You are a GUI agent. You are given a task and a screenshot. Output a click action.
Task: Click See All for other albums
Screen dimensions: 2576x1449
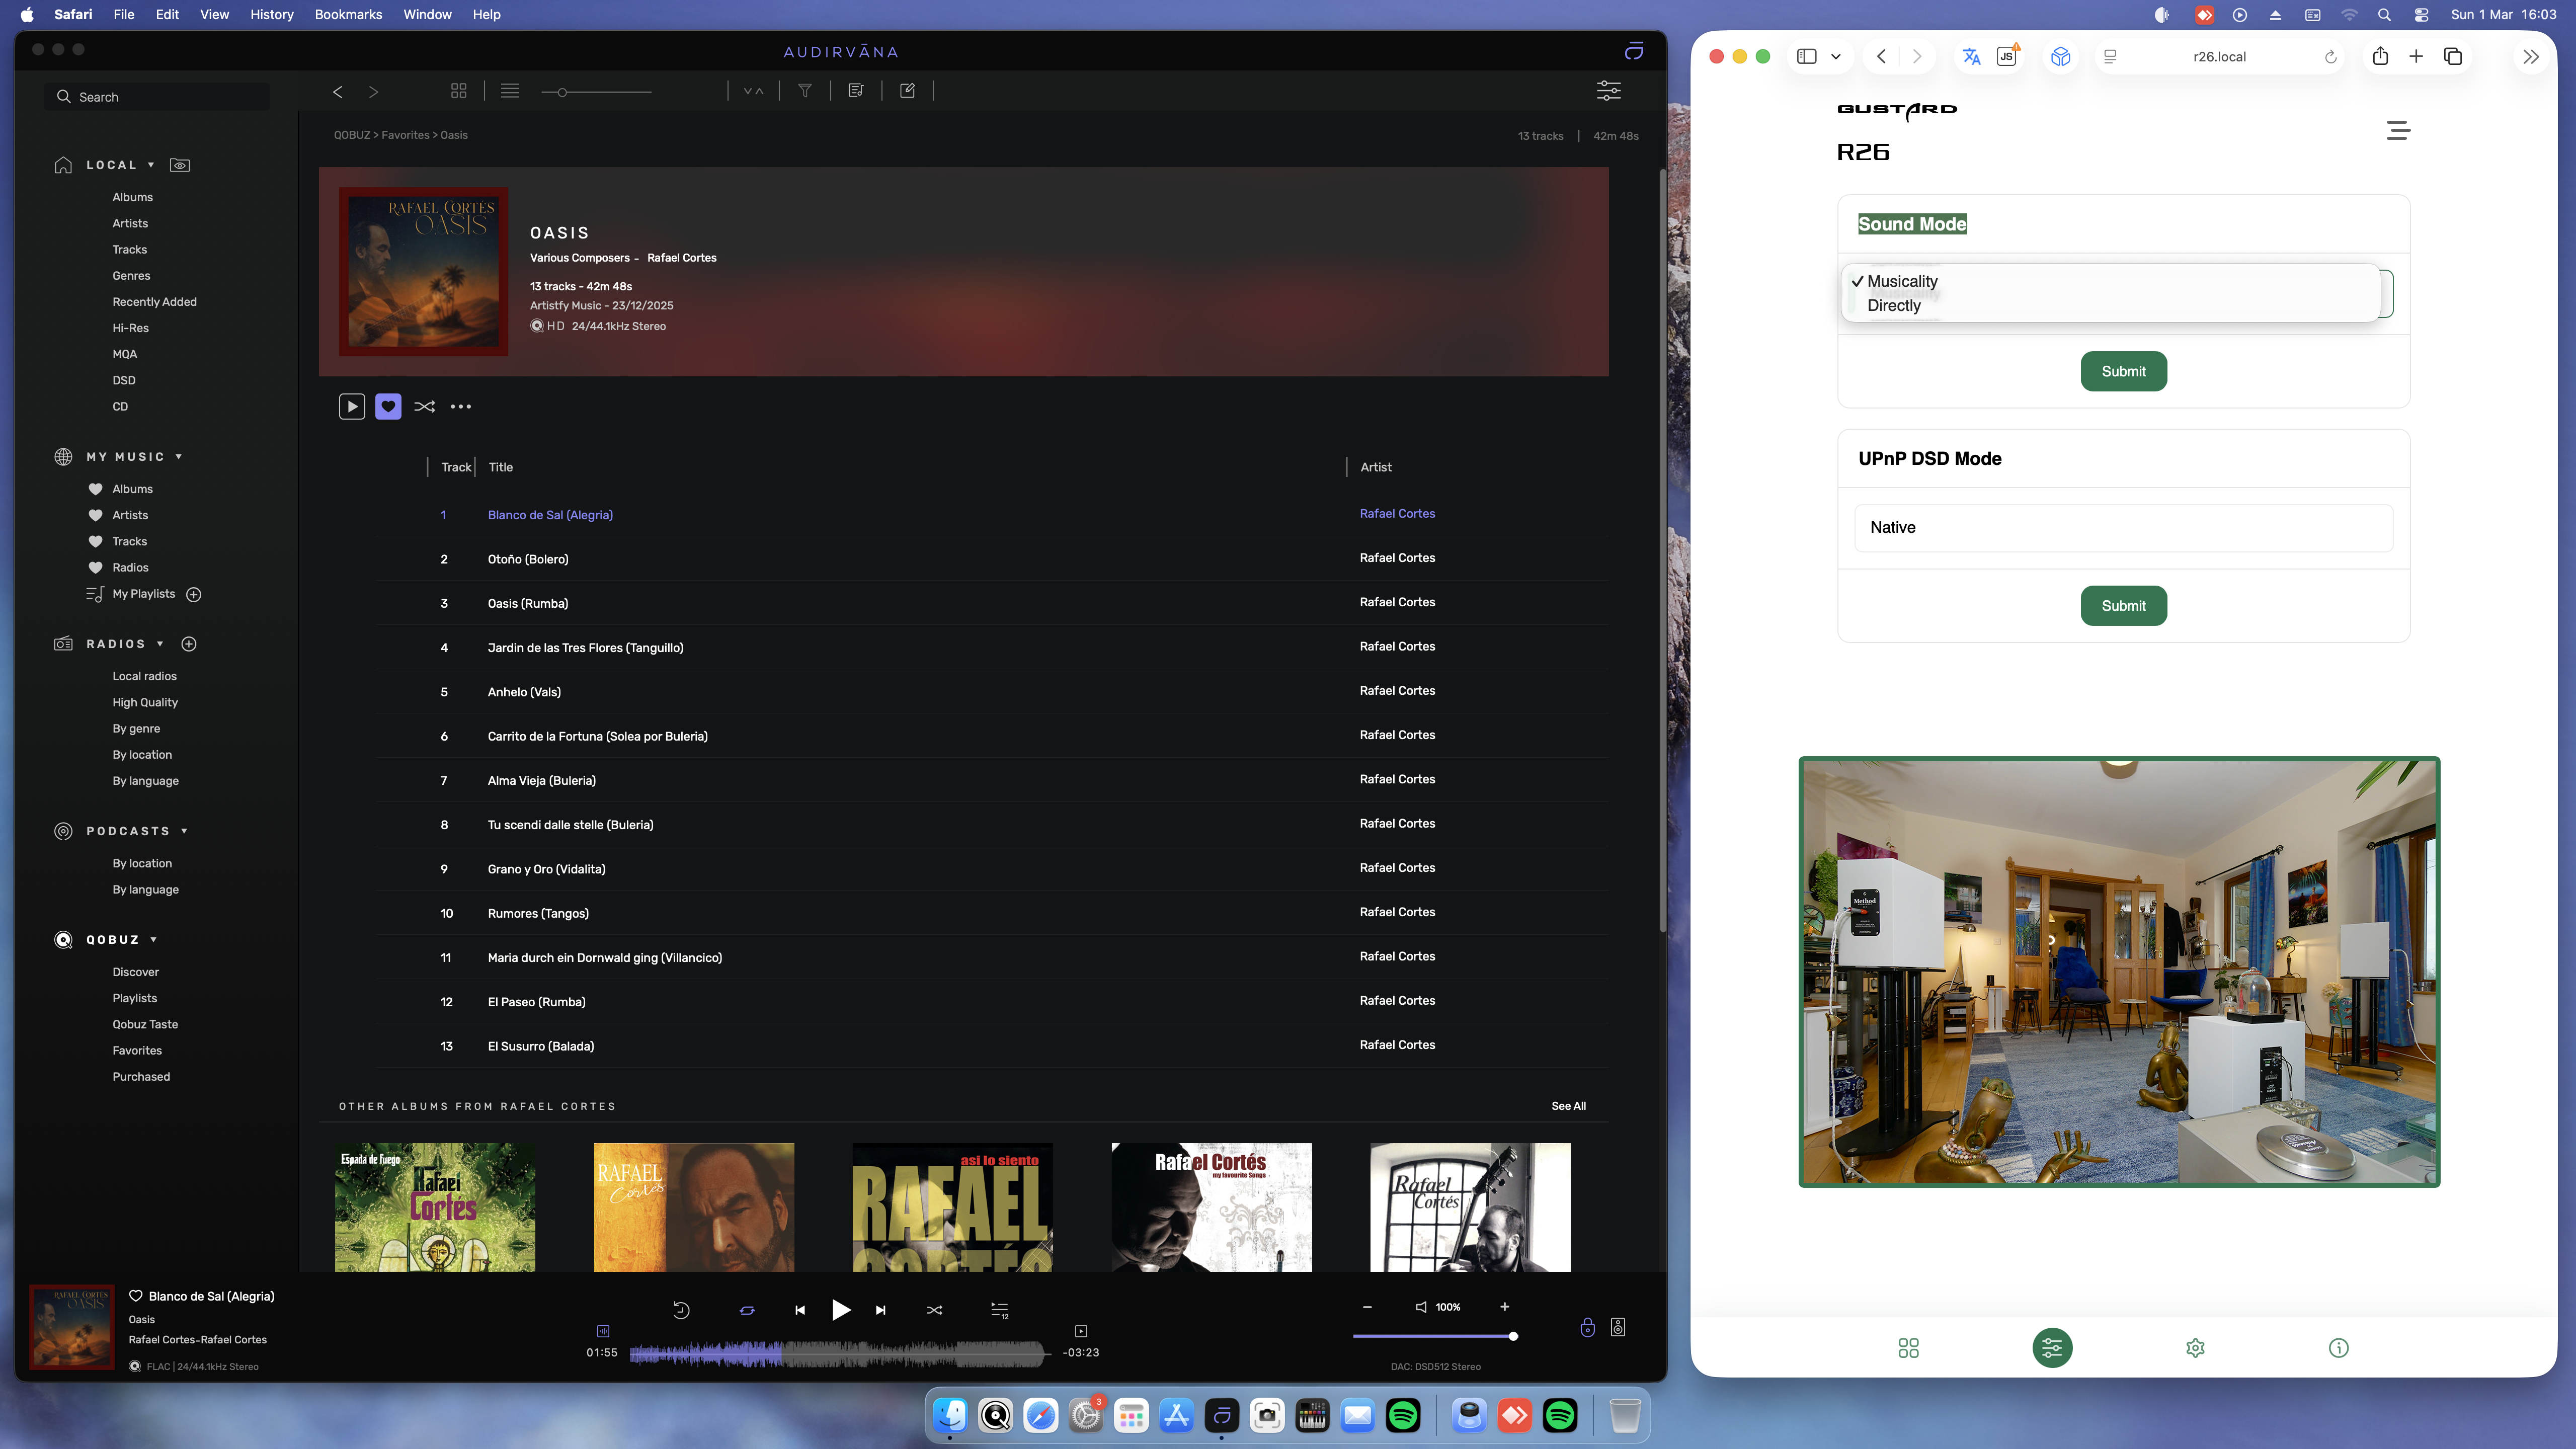pyautogui.click(x=1568, y=1106)
